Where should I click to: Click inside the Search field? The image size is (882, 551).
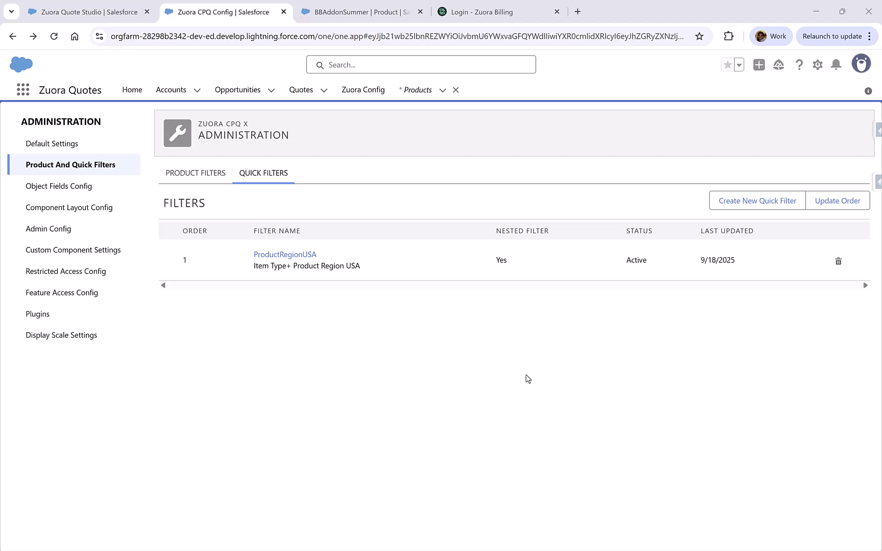pyautogui.click(x=421, y=64)
